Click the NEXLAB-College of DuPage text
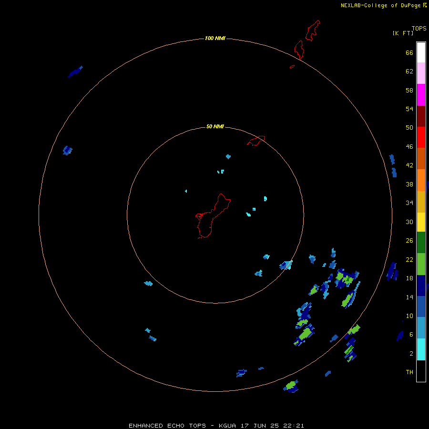 [380, 5]
